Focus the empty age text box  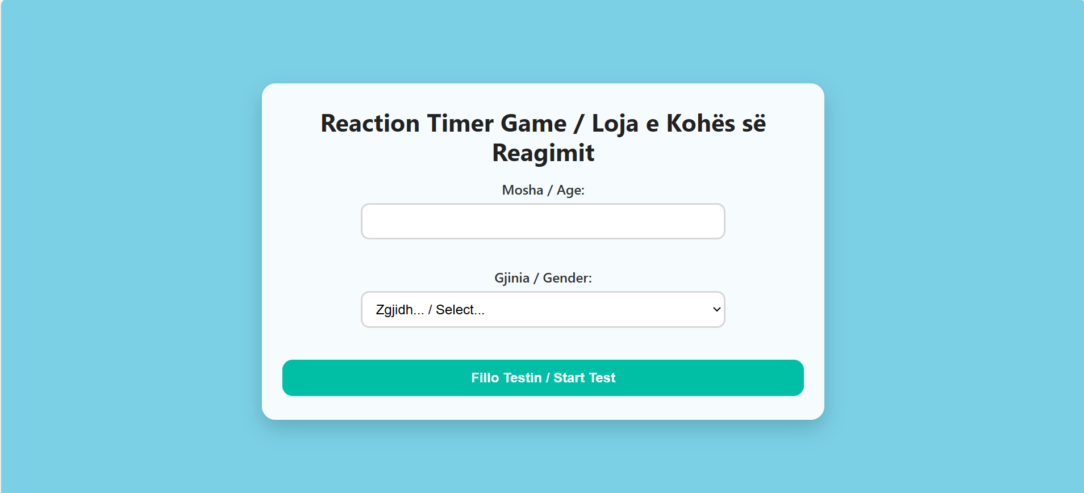(x=543, y=221)
